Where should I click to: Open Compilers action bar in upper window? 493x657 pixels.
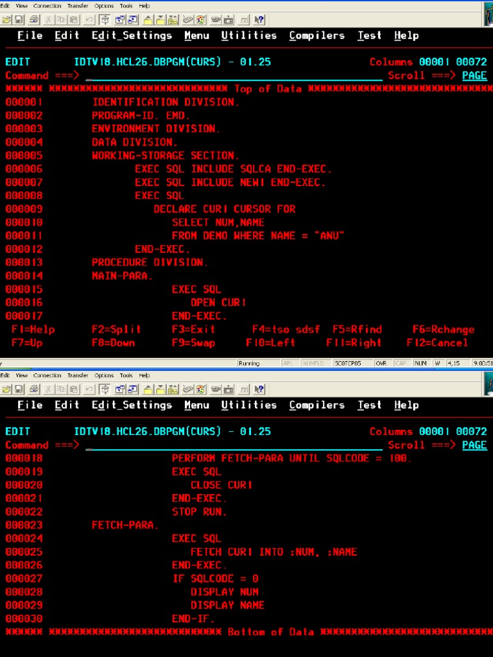(317, 36)
